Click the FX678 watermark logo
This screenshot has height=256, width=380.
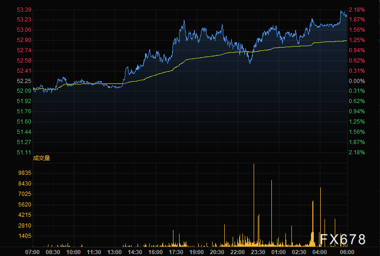(343, 239)
